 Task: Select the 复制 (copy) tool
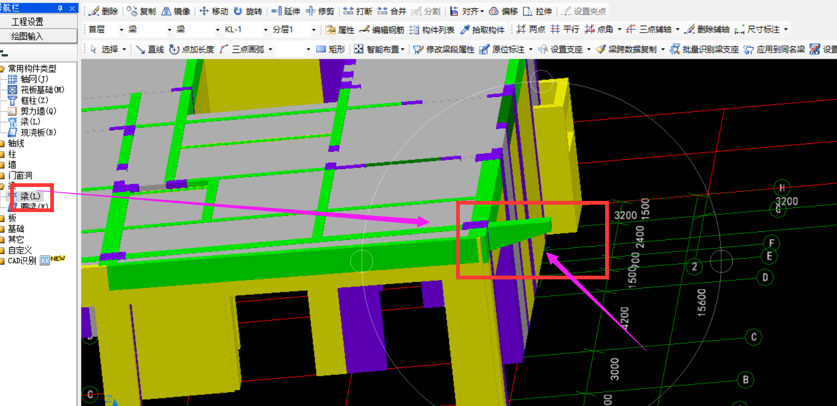(142, 11)
